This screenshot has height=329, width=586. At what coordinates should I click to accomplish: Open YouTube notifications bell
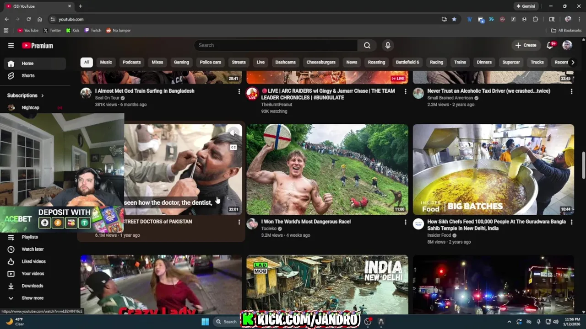550,45
